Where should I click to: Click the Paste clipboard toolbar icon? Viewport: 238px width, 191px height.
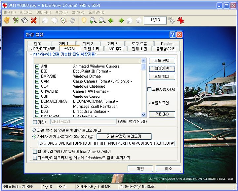(x=63, y=21)
